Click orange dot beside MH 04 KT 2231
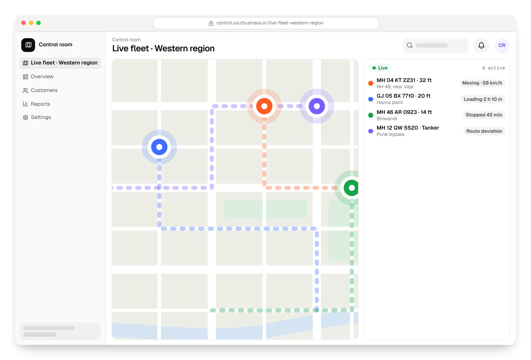Viewport: 531px width, 360px height. tap(371, 83)
